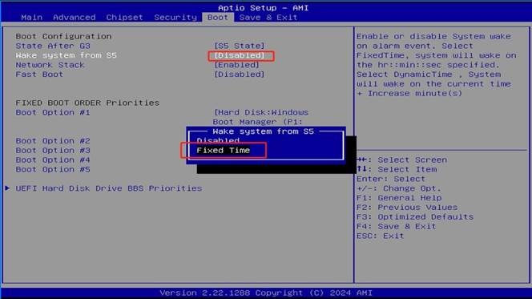Select the Boot tab

point(218,18)
